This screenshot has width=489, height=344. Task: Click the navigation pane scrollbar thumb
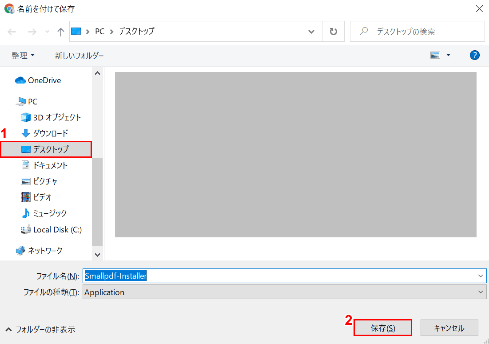[97, 202]
